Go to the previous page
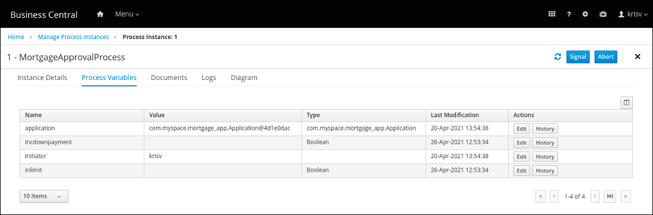This screenshot has width=653, height=215. click(554, 196)
